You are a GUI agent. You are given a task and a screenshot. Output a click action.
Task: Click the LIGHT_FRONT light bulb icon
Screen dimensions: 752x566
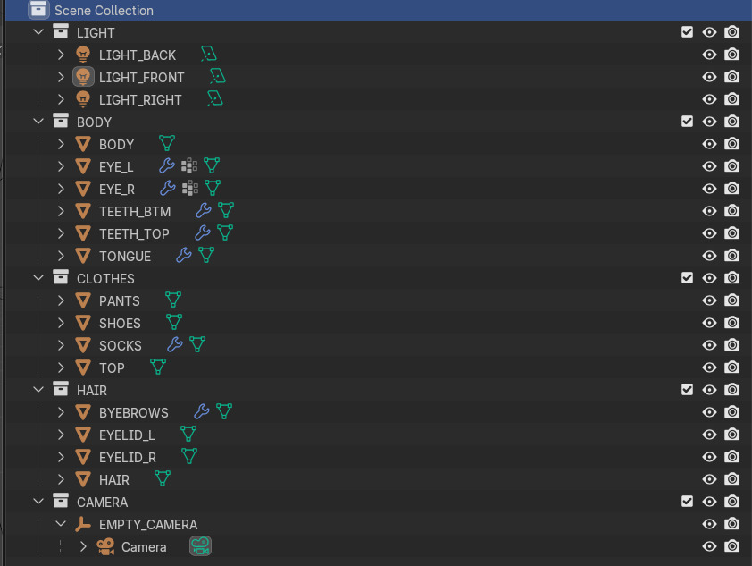click(x=83, y=77)
